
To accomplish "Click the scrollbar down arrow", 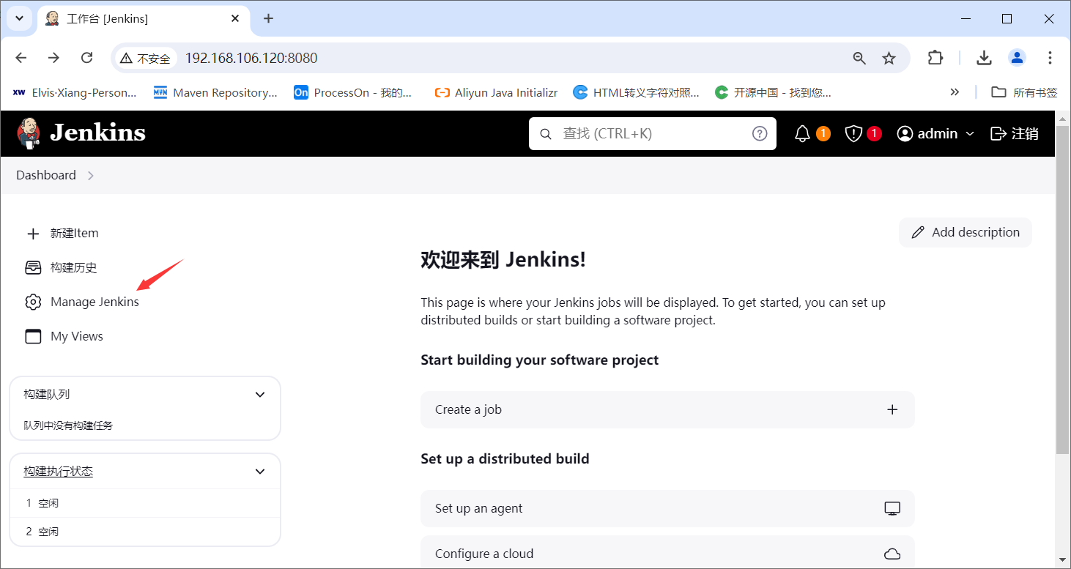I will [1063, 560].
